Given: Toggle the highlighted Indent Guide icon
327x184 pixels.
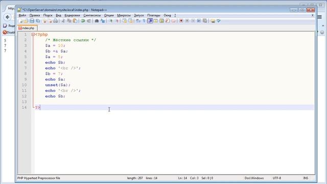Looking at the screenshot, I should (x=150, y=21).
